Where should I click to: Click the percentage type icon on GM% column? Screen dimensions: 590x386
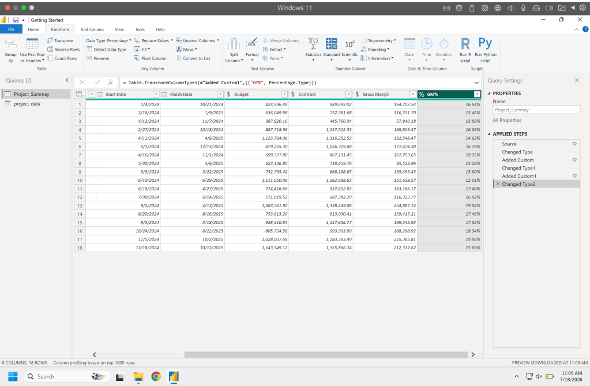tap(422, 94)
